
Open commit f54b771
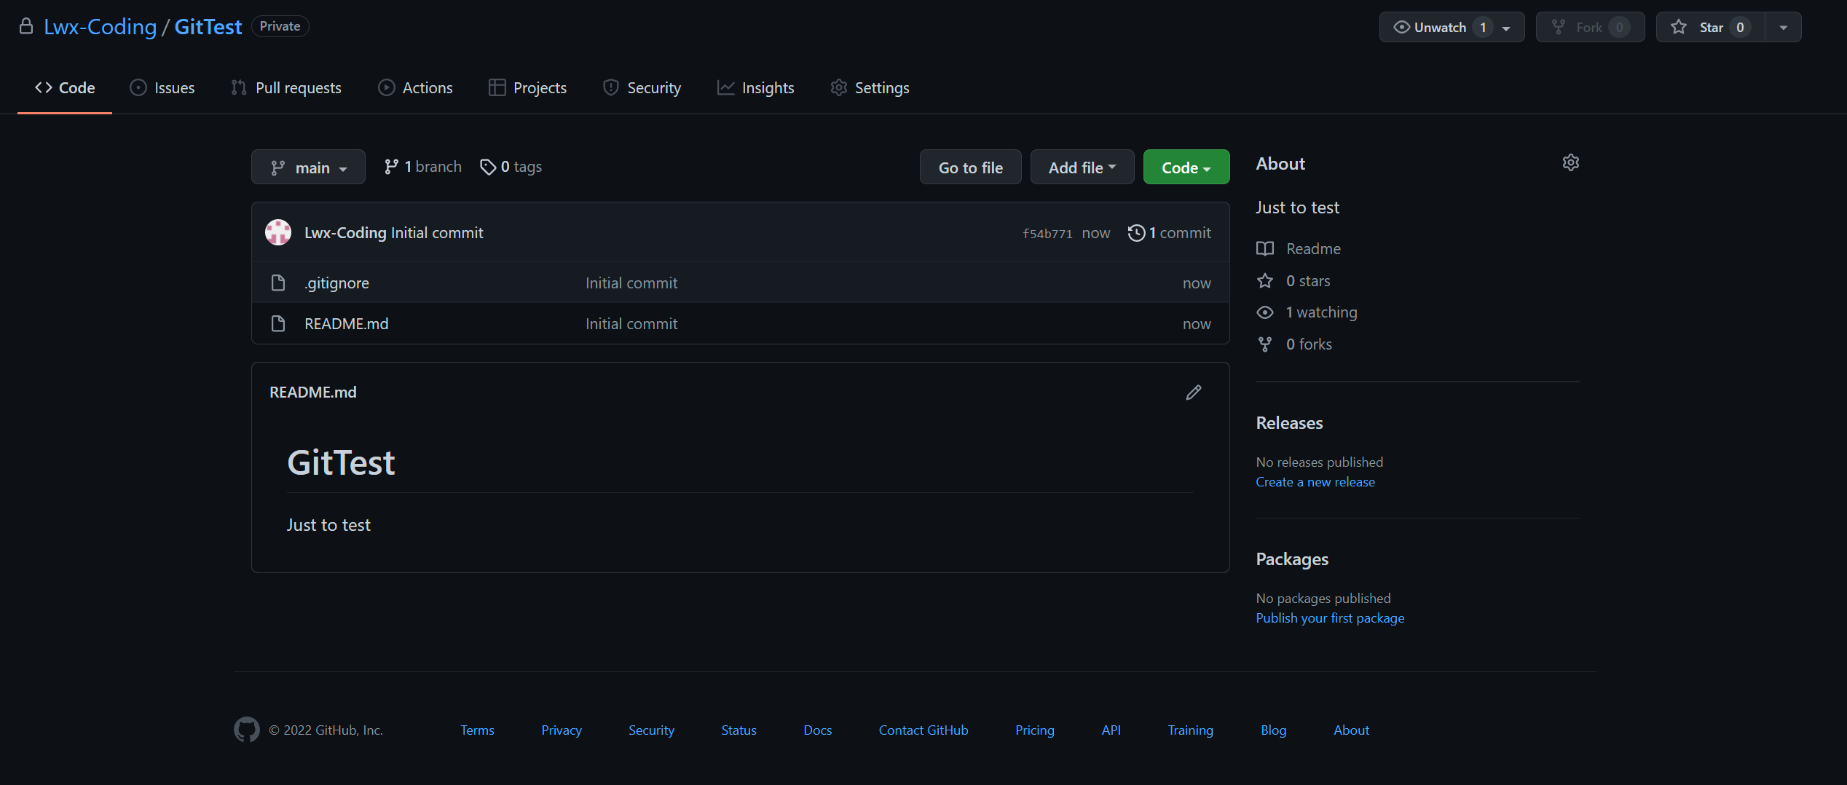tap(1047, 233)
